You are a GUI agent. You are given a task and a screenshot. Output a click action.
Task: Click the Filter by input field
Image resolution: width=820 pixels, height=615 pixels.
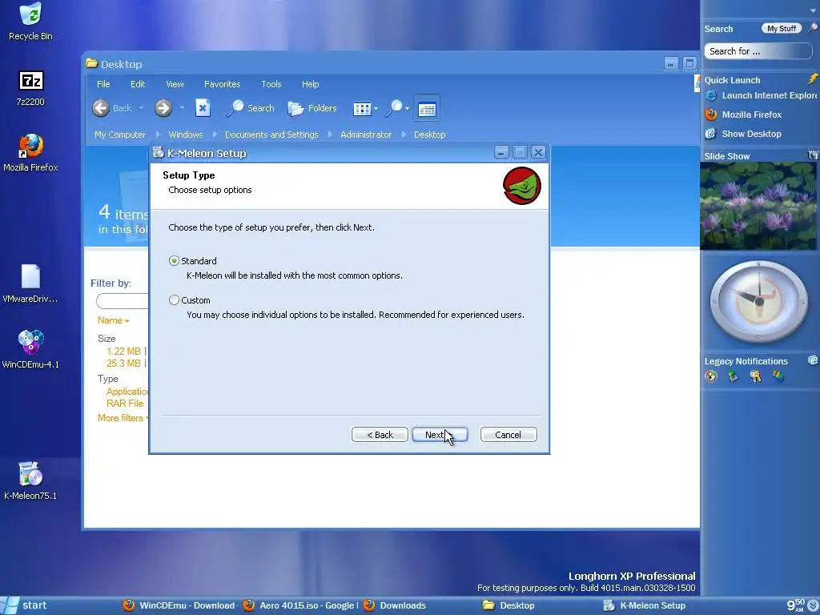[x=123, y=301]
